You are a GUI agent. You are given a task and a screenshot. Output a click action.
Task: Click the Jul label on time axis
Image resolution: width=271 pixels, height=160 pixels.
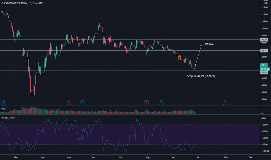pyautogui.click(x=120, y=157)
